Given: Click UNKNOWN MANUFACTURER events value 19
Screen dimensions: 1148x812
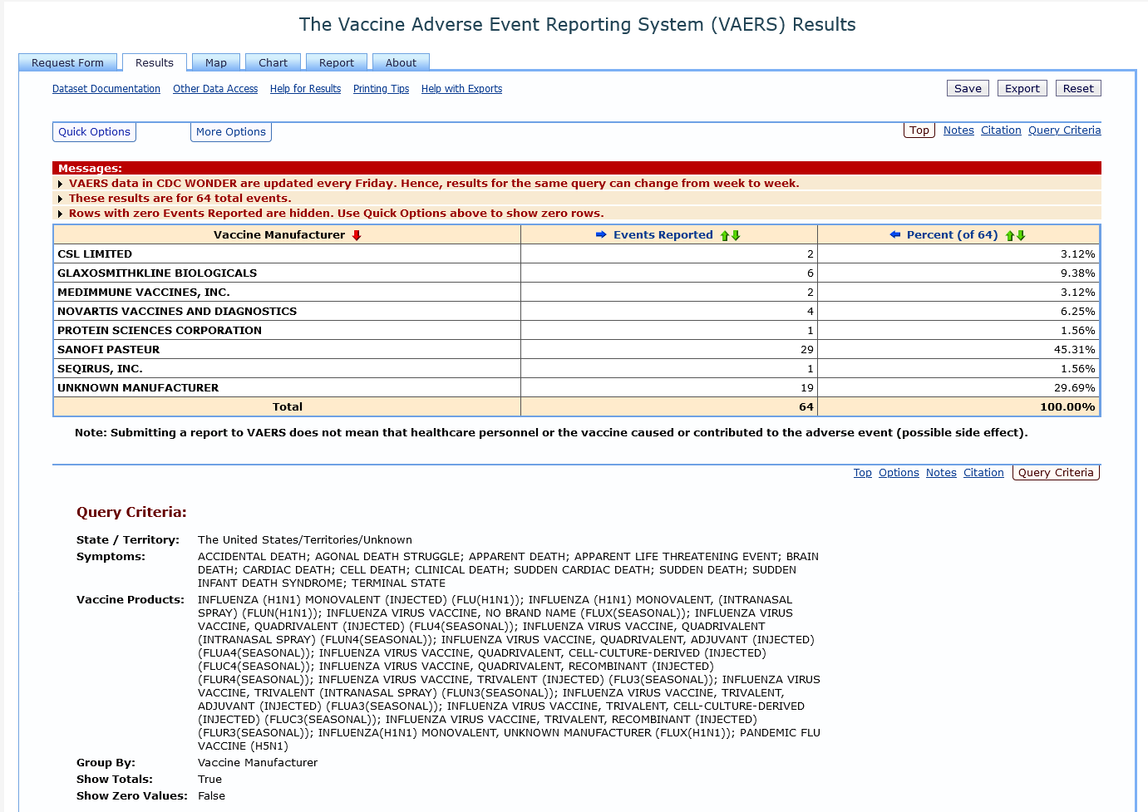Looking at the screenshot, I should pos(807,388).
